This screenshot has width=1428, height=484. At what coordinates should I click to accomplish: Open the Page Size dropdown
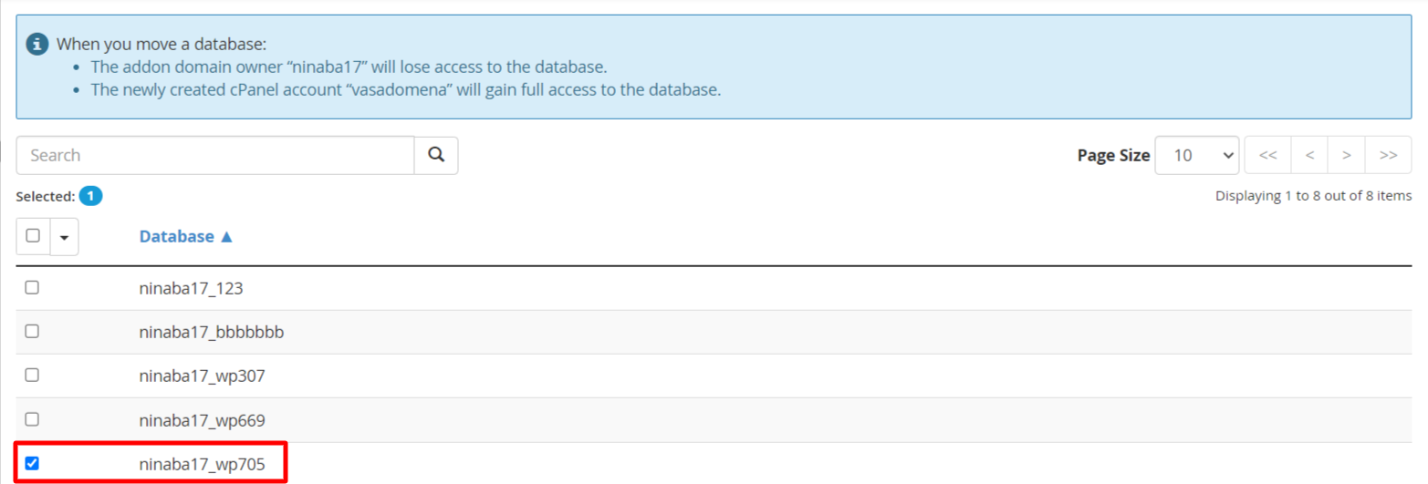tap(1196, 155)
